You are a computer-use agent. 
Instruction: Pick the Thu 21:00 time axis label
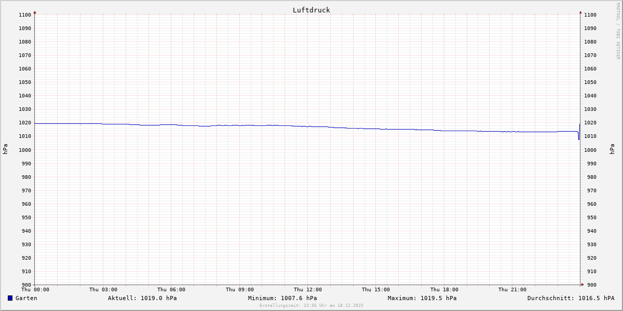(512, 290)
